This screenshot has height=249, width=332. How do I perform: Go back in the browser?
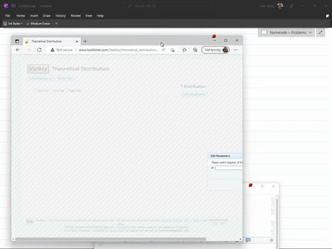tap(18, 50)
